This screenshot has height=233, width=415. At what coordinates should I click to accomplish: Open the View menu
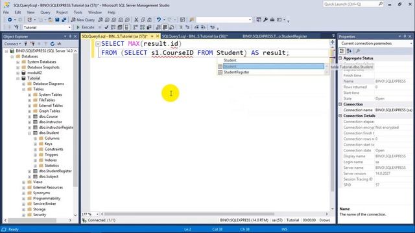pos(30,12)
